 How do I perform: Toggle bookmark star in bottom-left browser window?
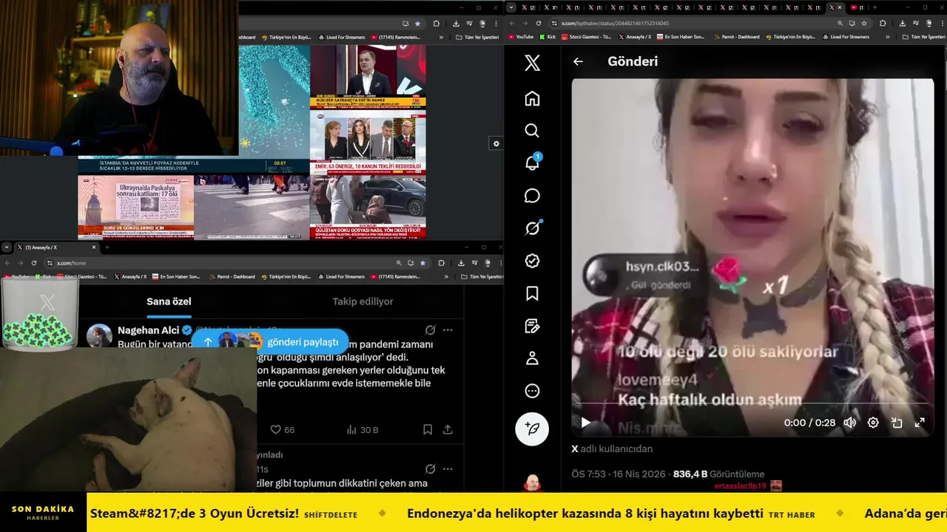(422, 263)
